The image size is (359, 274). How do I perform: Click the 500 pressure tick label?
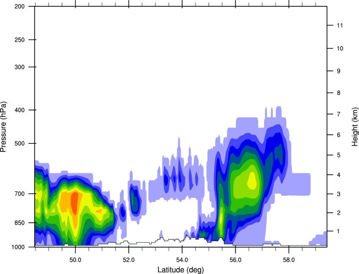coord(19,143)
